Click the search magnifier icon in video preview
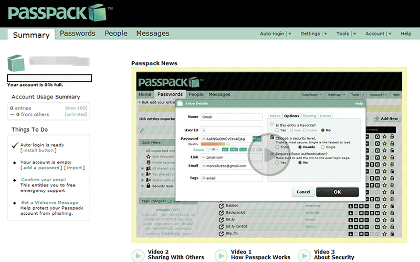The image size is (420, 262). (142, 130)
